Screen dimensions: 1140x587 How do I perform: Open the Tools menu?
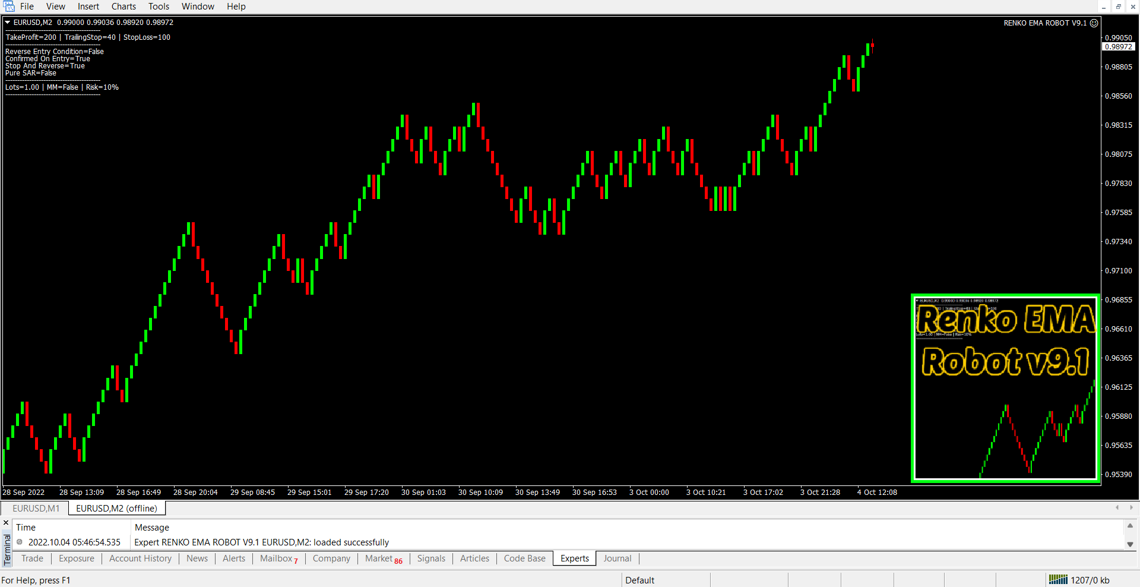(x=159, y=7)
